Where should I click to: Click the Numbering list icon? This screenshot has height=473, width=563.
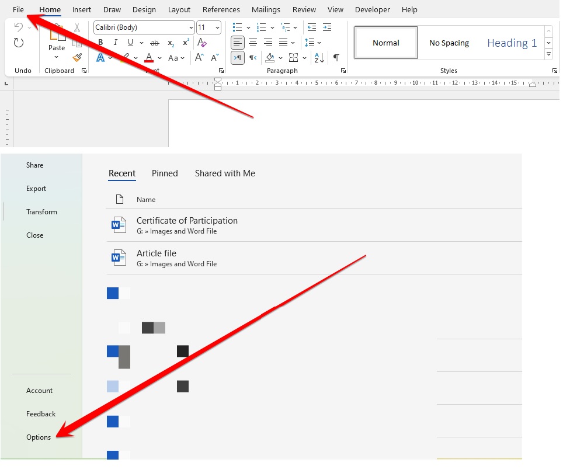coord(261,27)
